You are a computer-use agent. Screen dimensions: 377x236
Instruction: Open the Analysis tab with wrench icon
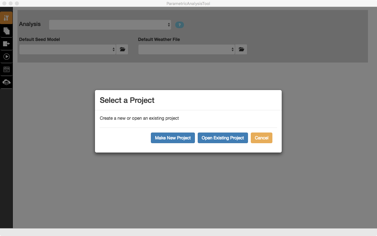[6, 18]
